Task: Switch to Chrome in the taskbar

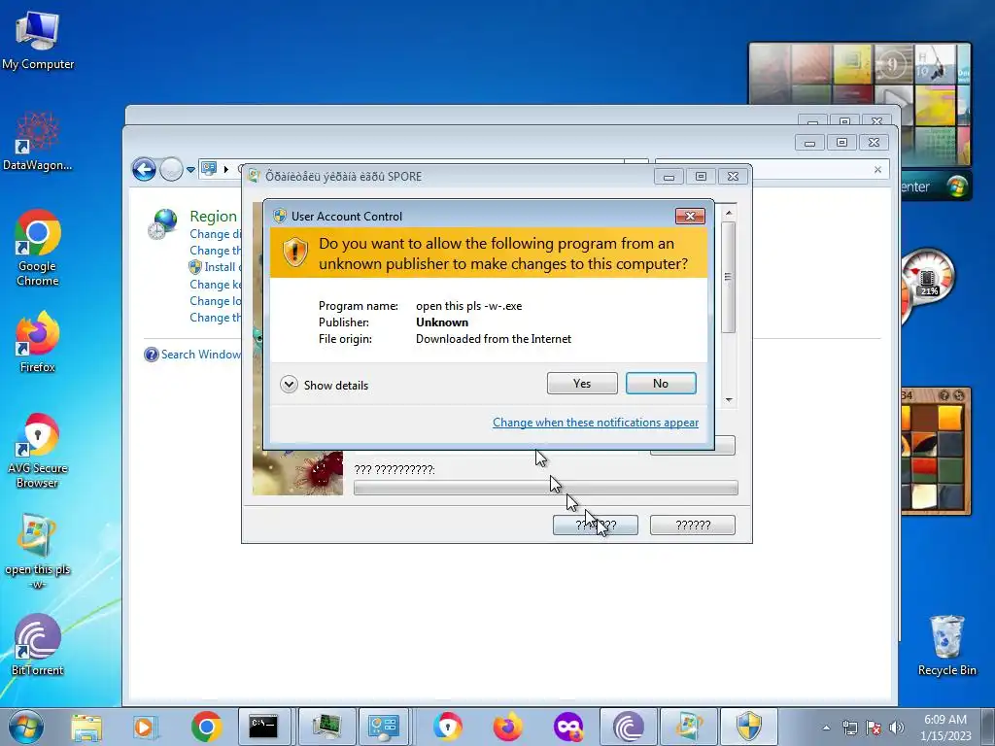Action: tap(206, 727)
